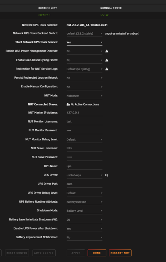Click the AUTO CONFIG button
The height and width of the screenshot is (262, 166).
click(44, 253)
